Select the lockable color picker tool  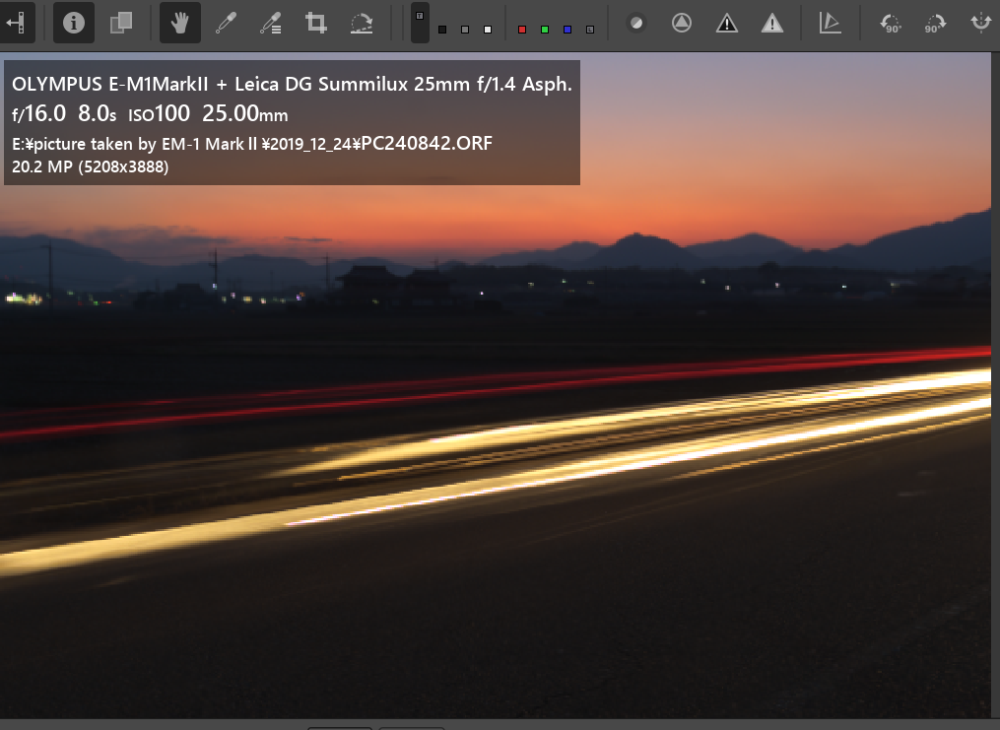pyautogui.click(x=271, y=23)
